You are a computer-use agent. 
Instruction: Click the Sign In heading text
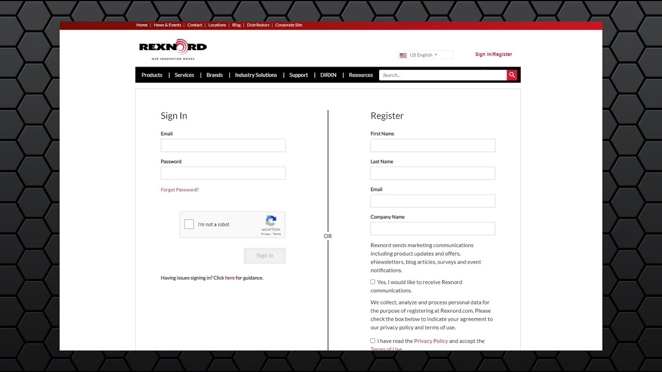(174, 116)
